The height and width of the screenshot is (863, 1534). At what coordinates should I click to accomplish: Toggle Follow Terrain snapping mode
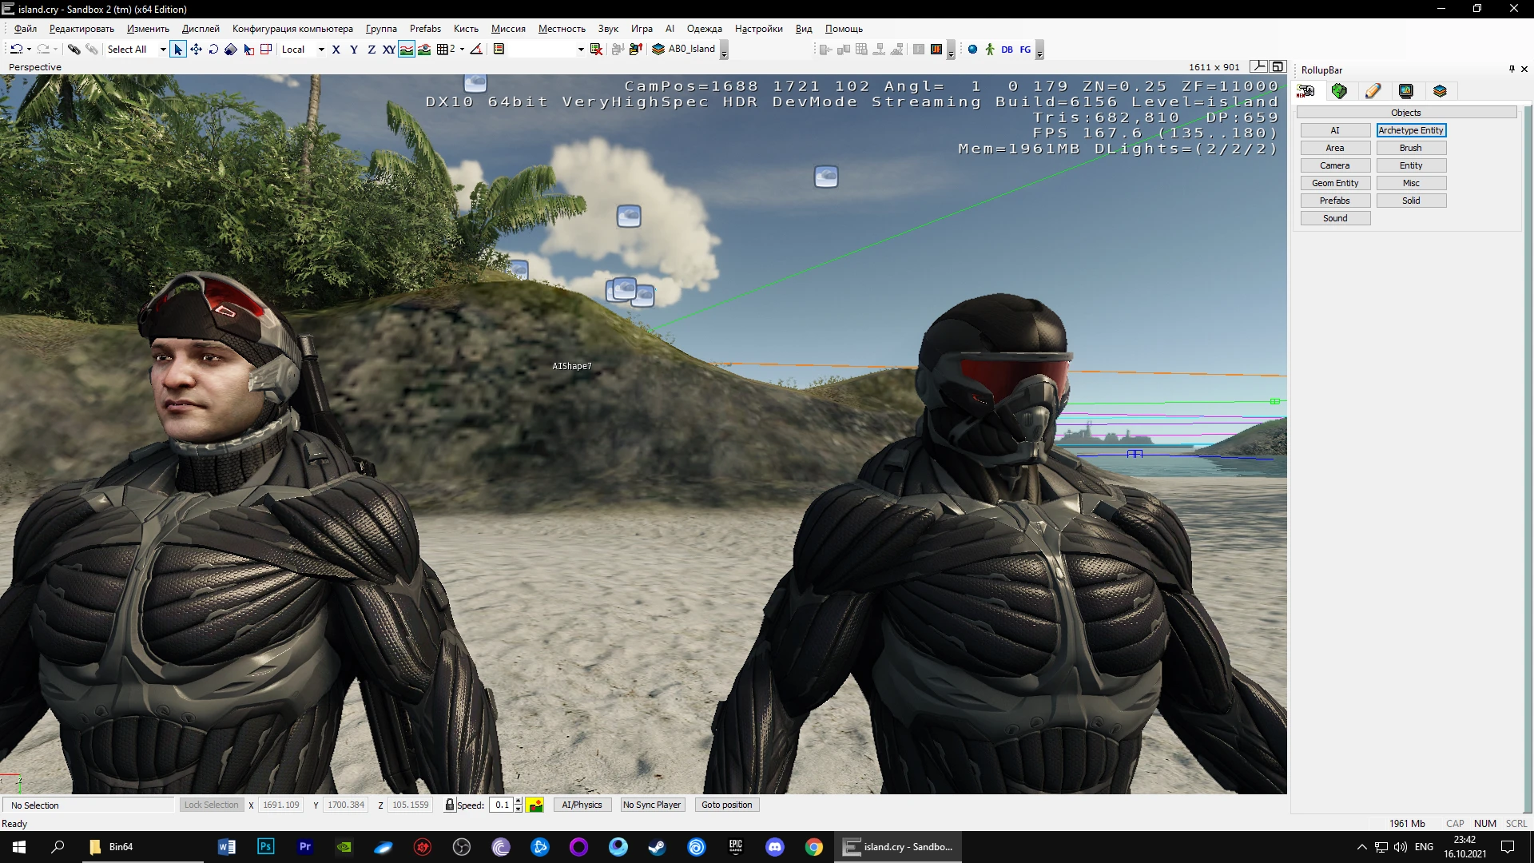[x=407, y=49]
